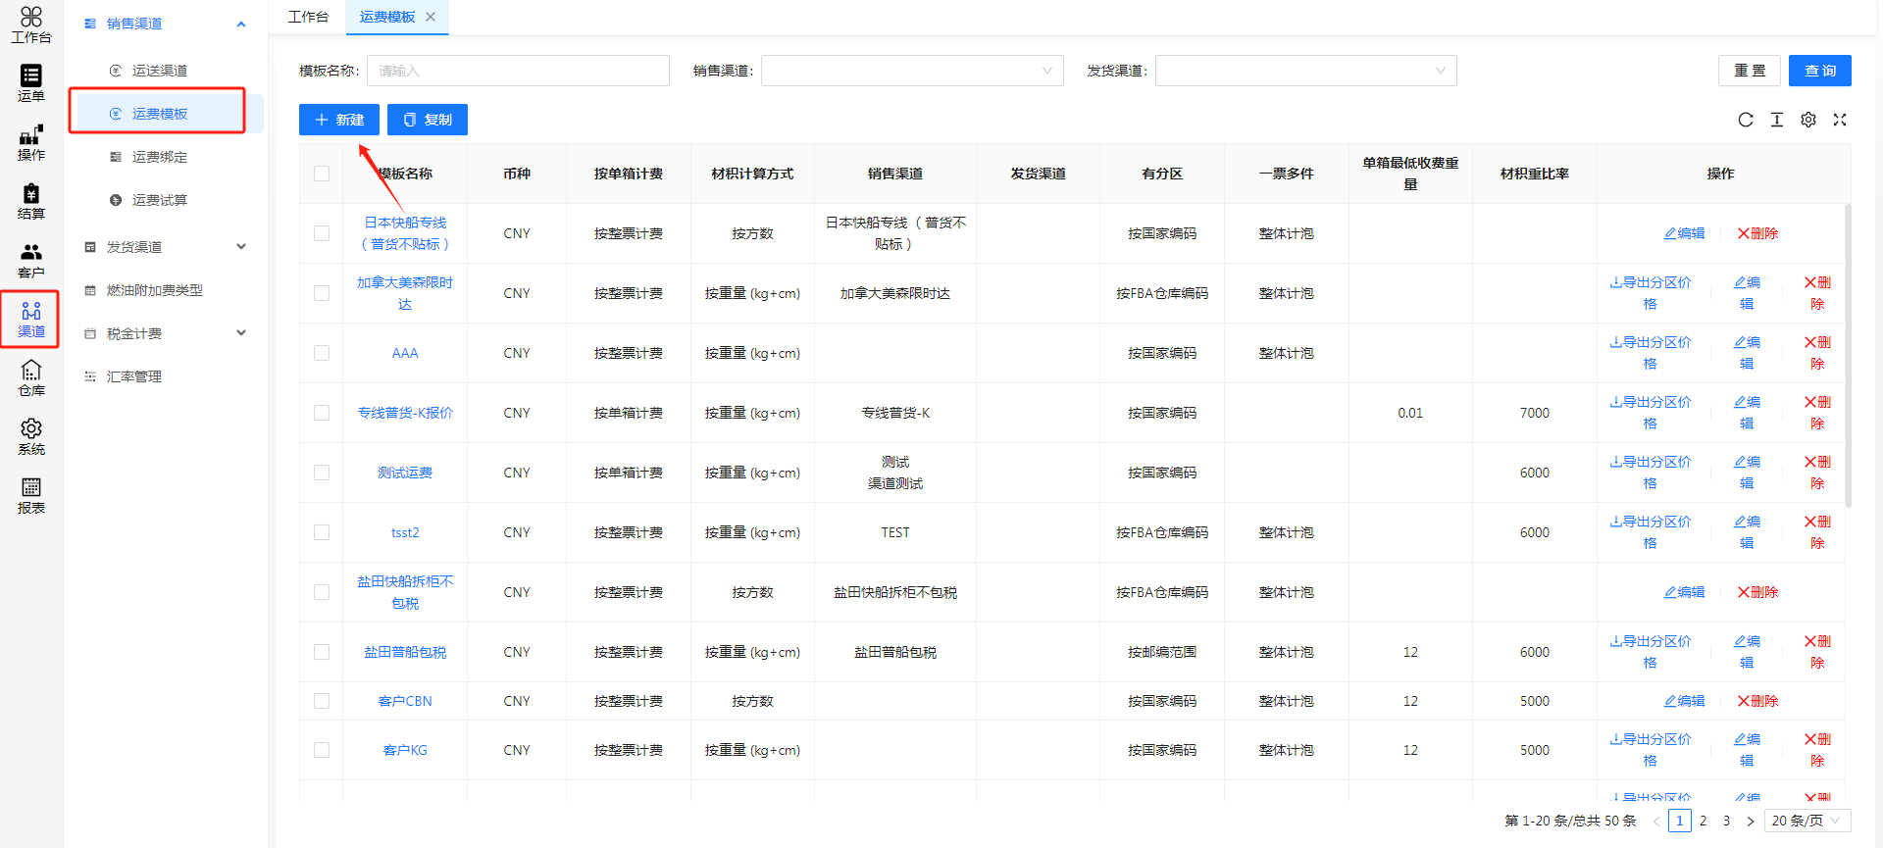Image resolution: width=1883 pixels, height=848 pixels.
Task: Select current page 1 in pagination
Action: point(1680,822)
